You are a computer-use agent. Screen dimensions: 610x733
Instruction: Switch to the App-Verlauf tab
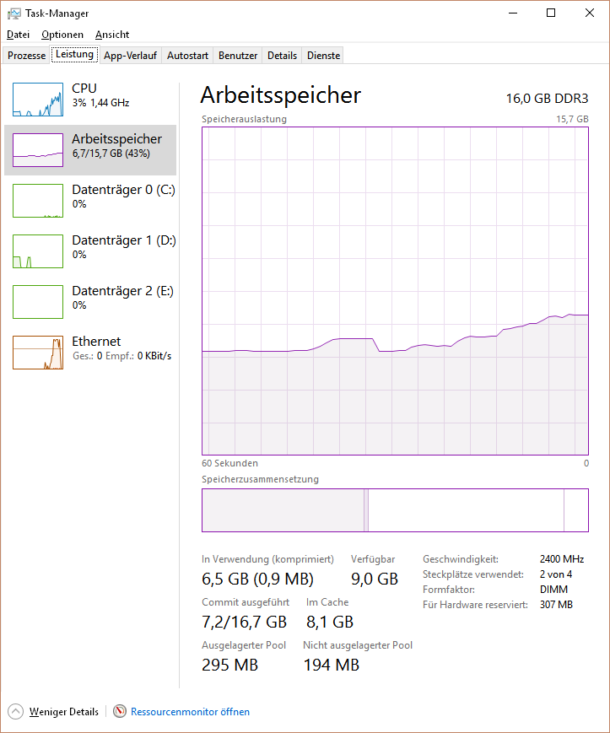(x=130, y=55)
